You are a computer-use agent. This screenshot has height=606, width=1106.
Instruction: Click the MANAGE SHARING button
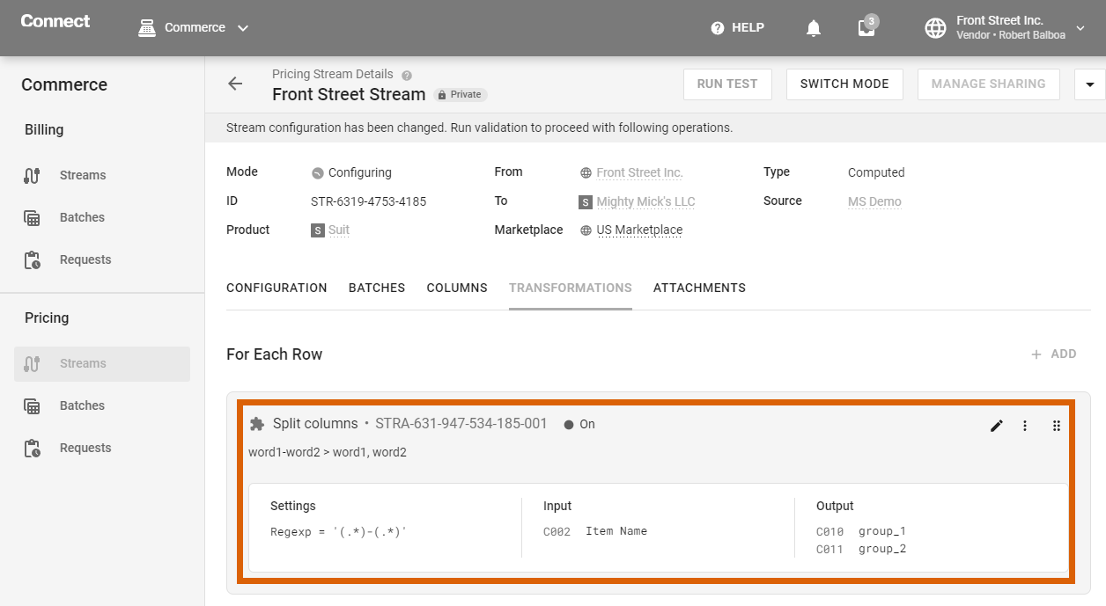point(989,84)
